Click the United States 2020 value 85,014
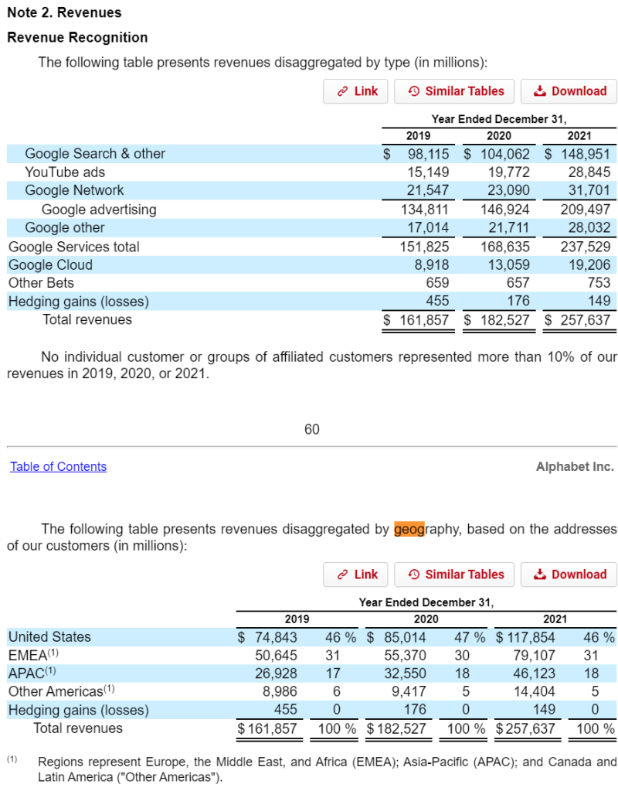This screenshot has width=618, height=791. [x=405, y=637]
